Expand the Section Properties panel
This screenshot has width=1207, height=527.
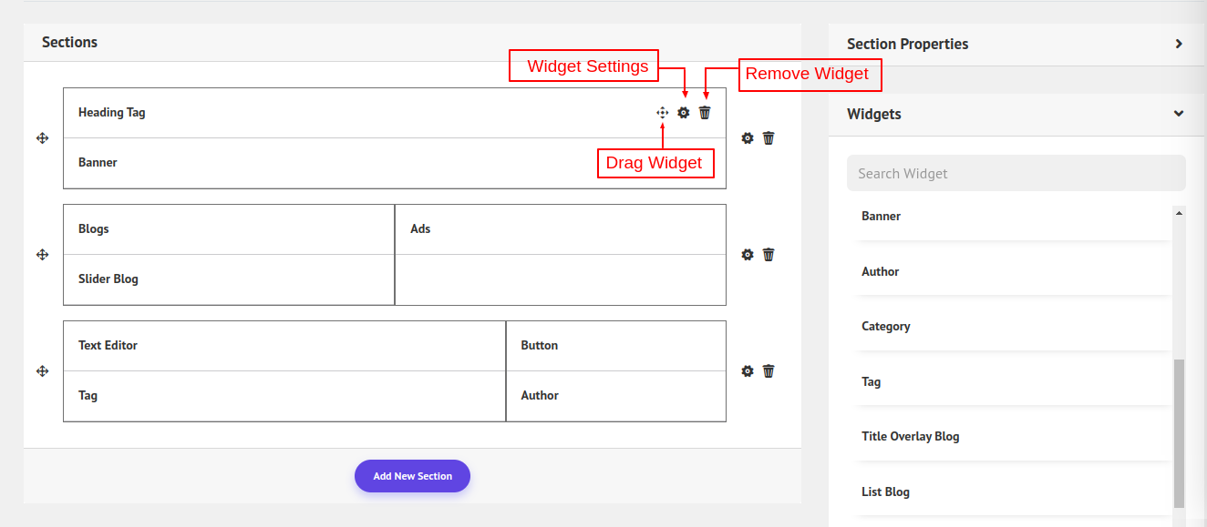click(x=1178, y=44)
